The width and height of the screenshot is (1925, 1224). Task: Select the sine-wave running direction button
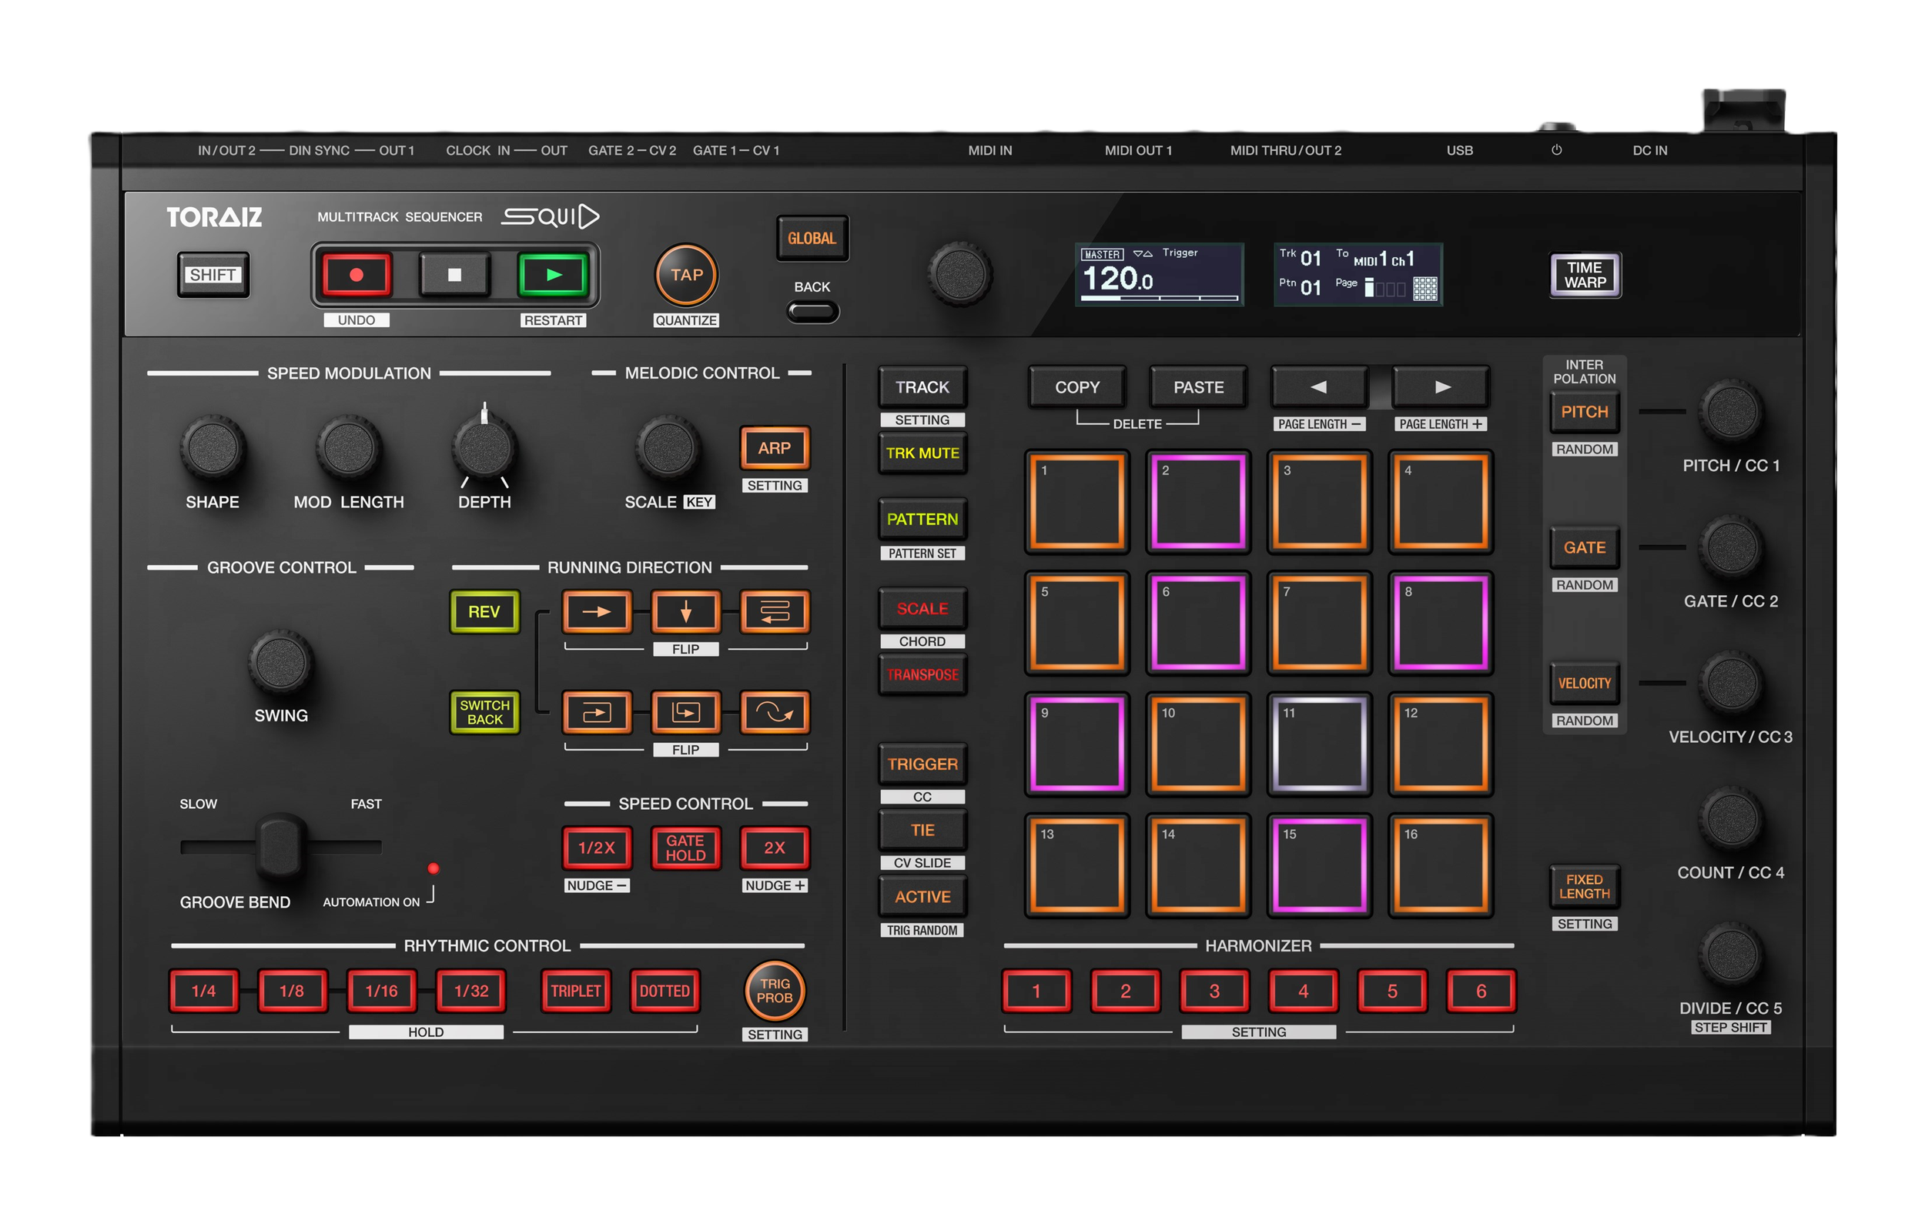click(x=774, y=711)
